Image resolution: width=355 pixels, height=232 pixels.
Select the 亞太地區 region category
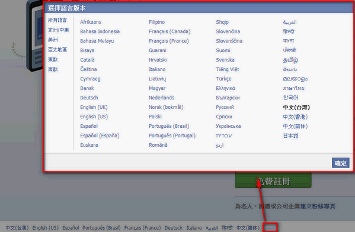(57, 50)
